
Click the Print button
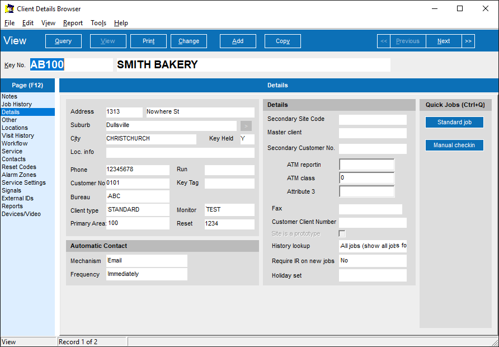[x=149, y=41]
